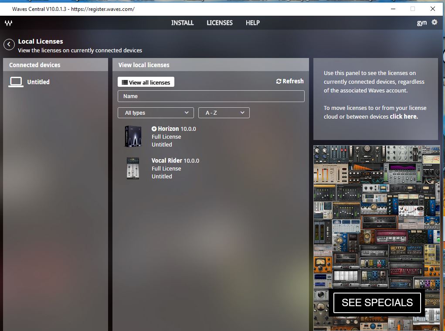
Task: Click the Refresh icon
Action: [x=279, y=82]
